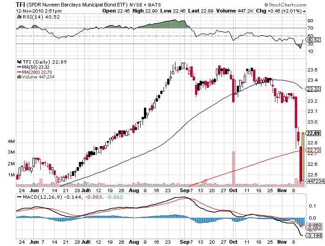Click the price label 22.89 on right axis
Viewport: 325px width, 246px height.
313,133
